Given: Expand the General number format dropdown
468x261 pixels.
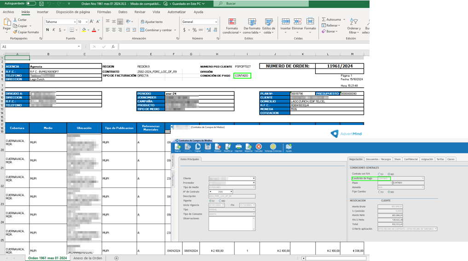Looking at the screenshot, I should (x=215, y=22).
